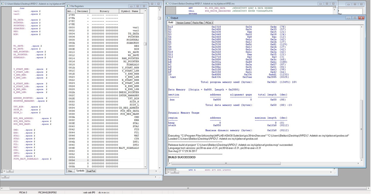The image size is (374, 196).
Task: Click the .bss section row in Output
Action: click(228, 100)
